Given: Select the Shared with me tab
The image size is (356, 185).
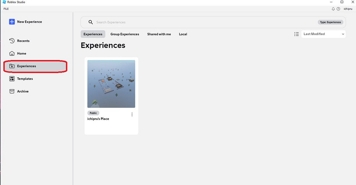Looking at the screenshot, I should point(159,34).
